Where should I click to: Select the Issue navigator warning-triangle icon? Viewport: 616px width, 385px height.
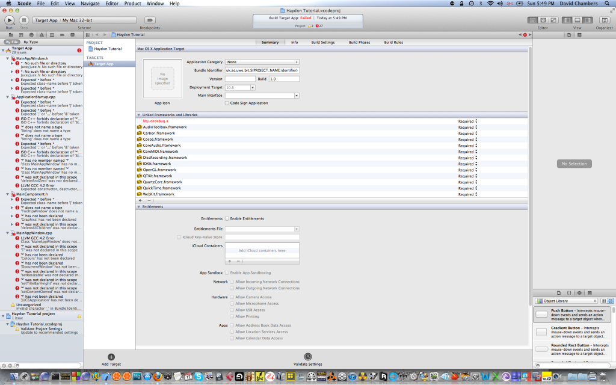coord(42,35)
